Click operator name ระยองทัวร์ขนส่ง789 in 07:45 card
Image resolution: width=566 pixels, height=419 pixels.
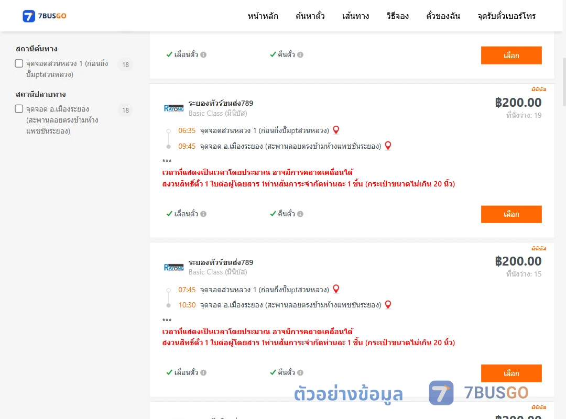(x=221, y=262)
